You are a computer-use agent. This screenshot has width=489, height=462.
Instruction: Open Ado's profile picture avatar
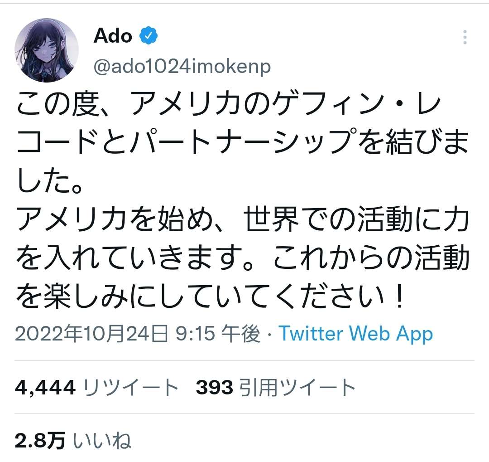pyautogui.click(x=47, y=50)
